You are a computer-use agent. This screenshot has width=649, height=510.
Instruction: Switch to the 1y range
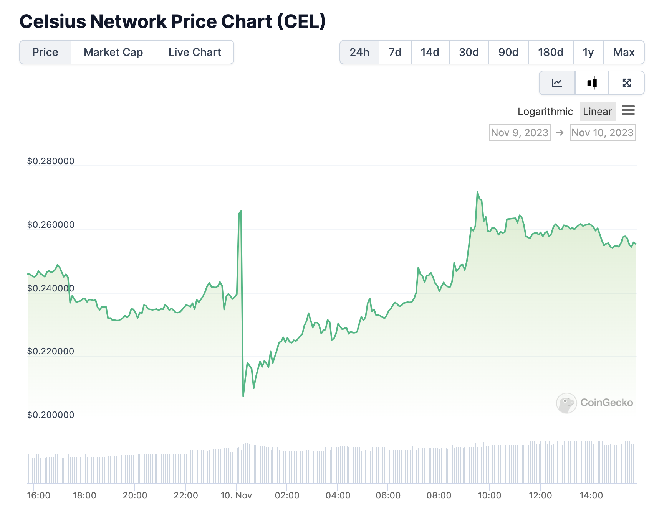(588, 52)
